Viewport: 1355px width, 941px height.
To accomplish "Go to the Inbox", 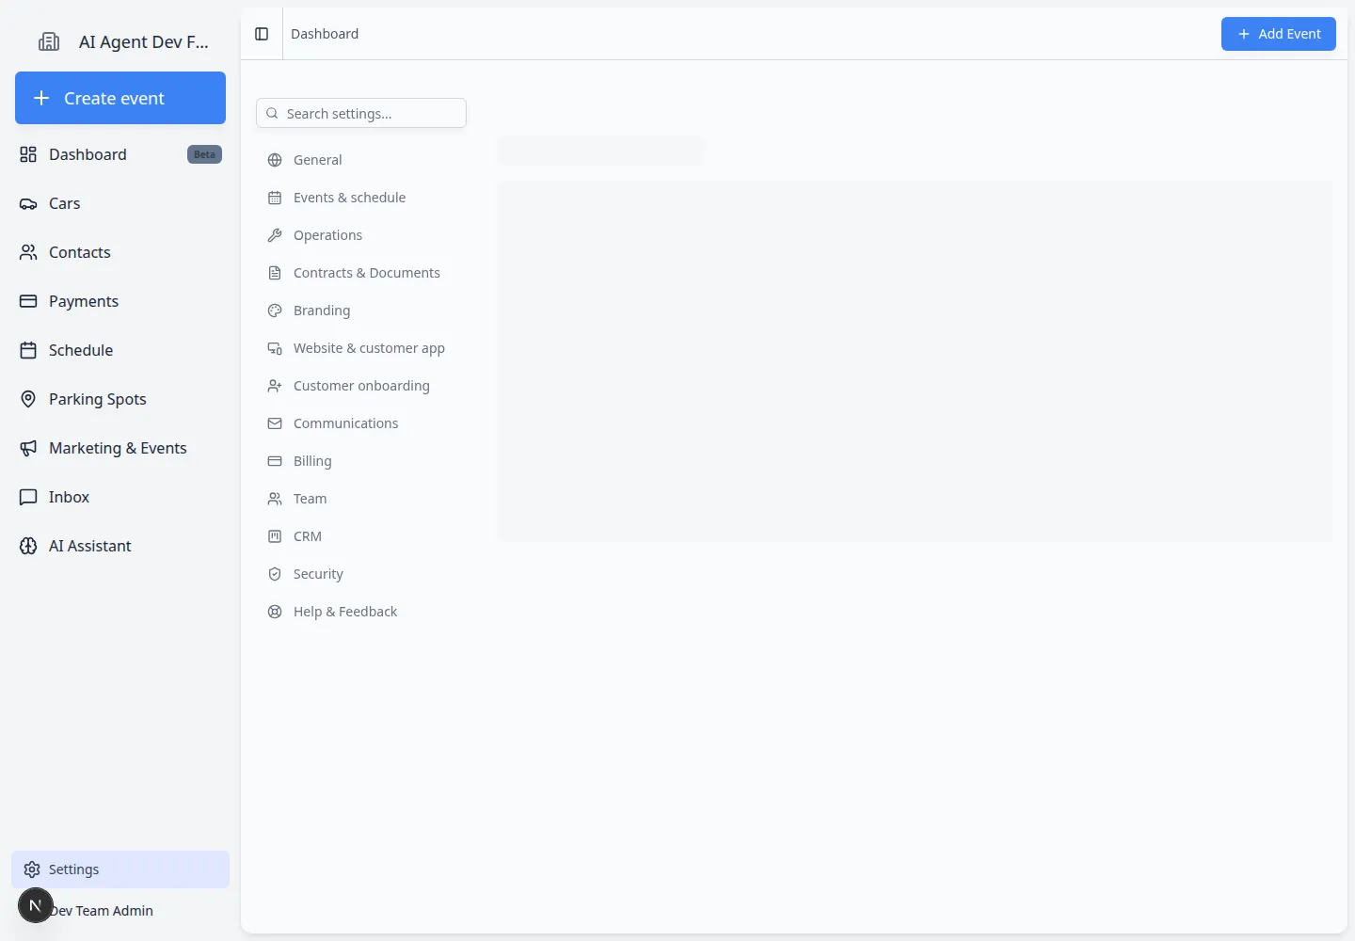I will 120,497.
